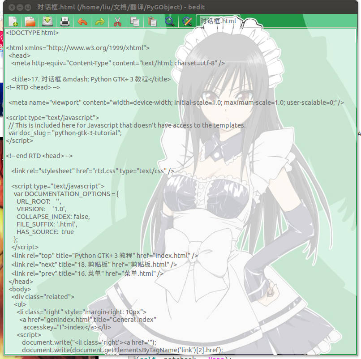Open Find with the magnifier icon
This screenshot has width=361, height=359.
pyautogui.click(x=170, y=21)
